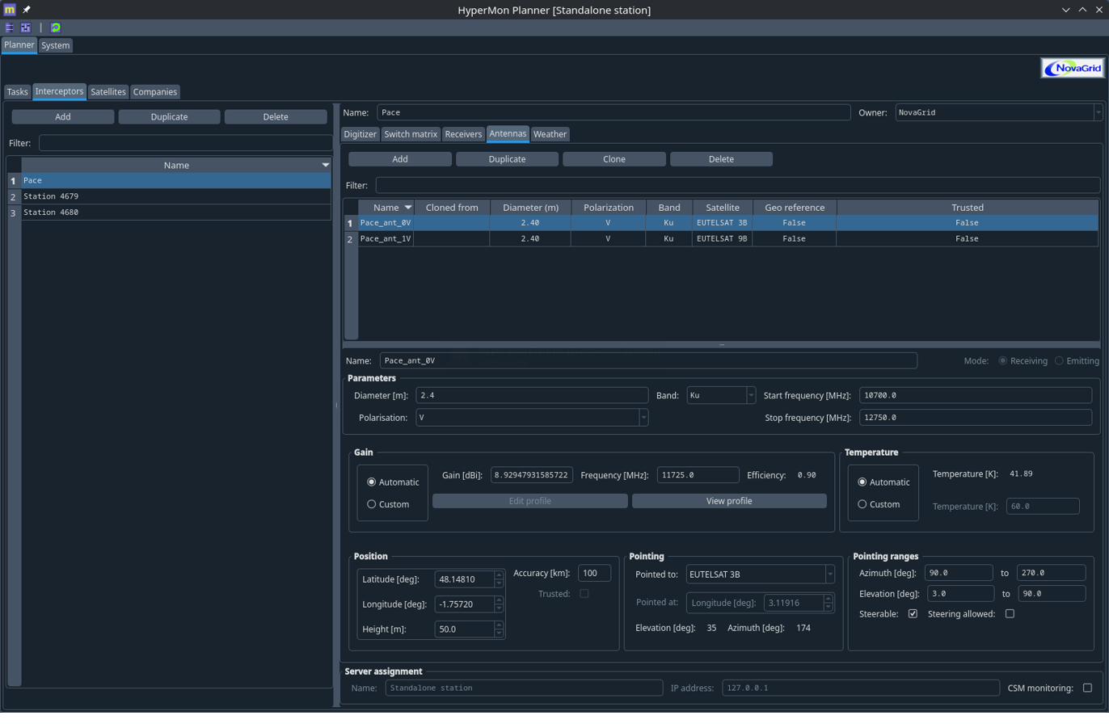Select Custom gain radio button
Viewport: 1109px width, 724px height.
coord(372,504)
